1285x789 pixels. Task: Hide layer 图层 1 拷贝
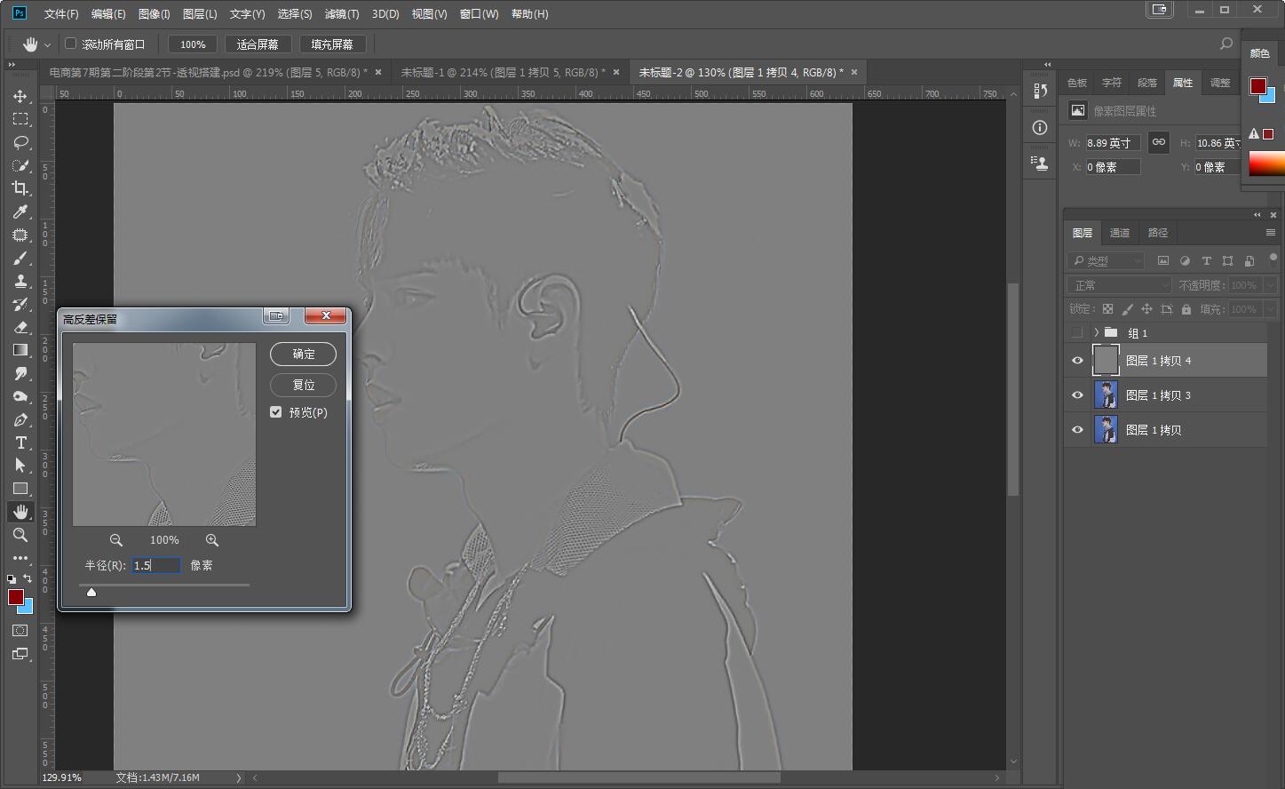coord(1077,430)
